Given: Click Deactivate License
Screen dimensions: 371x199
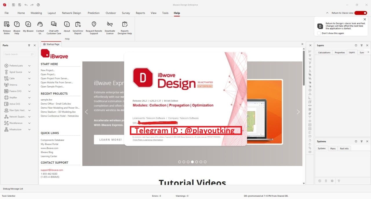Looking at the screenshot, I should (x=110, y=28).
